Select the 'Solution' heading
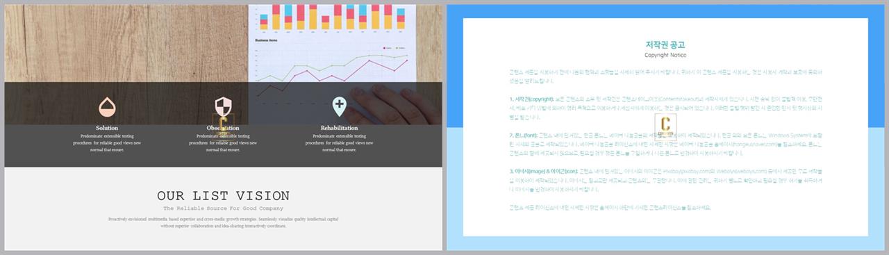This screenshot has height=255, width=889. (x=107, y=128)
